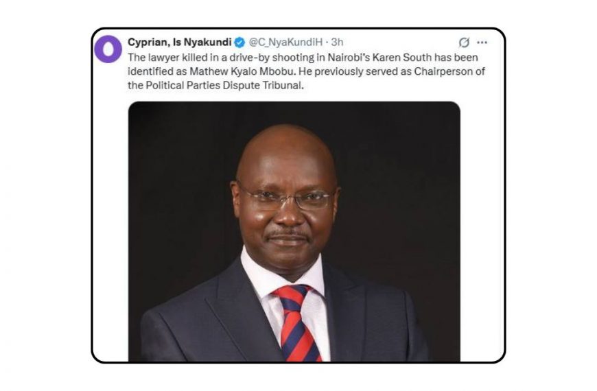The height and width of the screenshot is (391, 597).
Task: Click the Grok explain-post icon
Action: 464,43
